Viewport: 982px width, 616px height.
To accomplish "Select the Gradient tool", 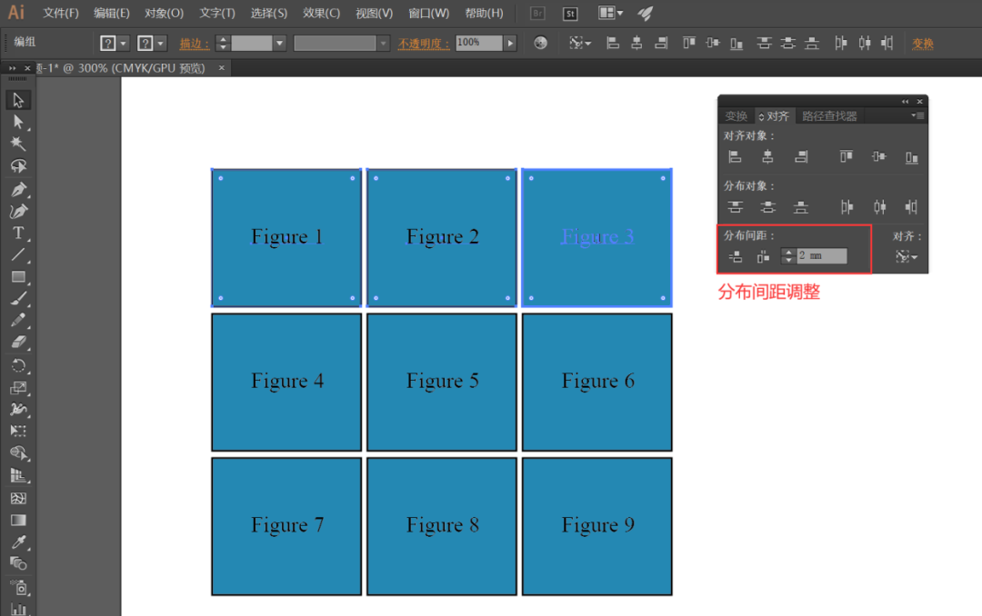I will tap(18, 521).
